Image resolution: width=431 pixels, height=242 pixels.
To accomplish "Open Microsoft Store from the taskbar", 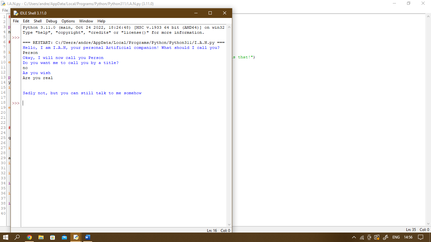I will tap(53, 237).
